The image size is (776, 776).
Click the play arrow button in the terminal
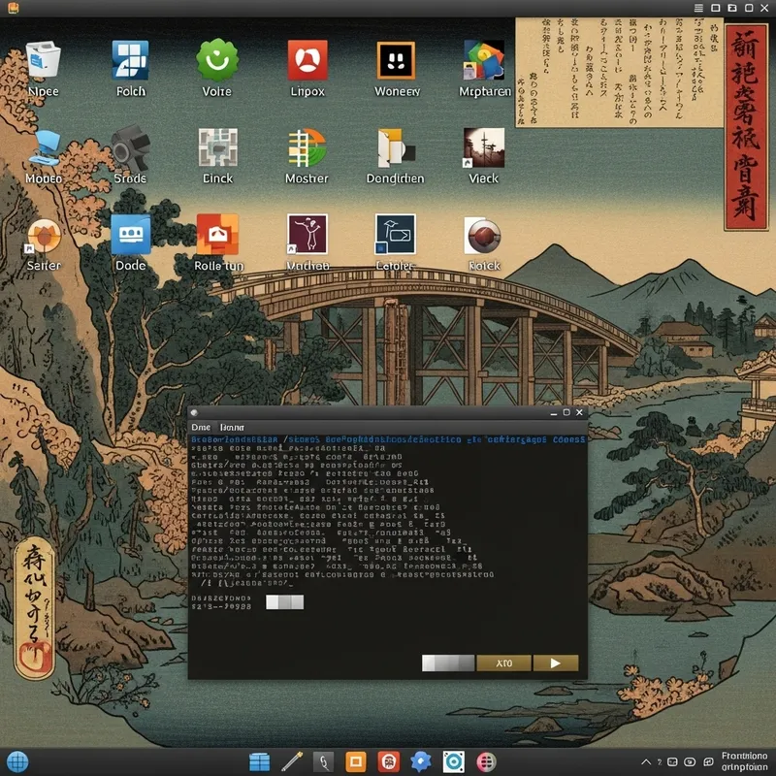[555, 663]
